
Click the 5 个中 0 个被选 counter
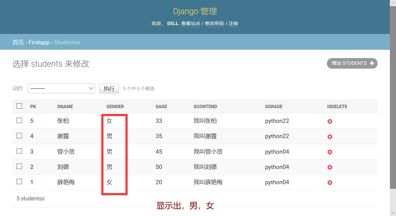tap(139, 89)
